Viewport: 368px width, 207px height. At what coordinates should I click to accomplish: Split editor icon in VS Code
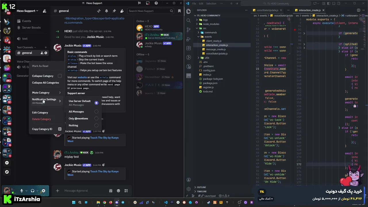359,10
